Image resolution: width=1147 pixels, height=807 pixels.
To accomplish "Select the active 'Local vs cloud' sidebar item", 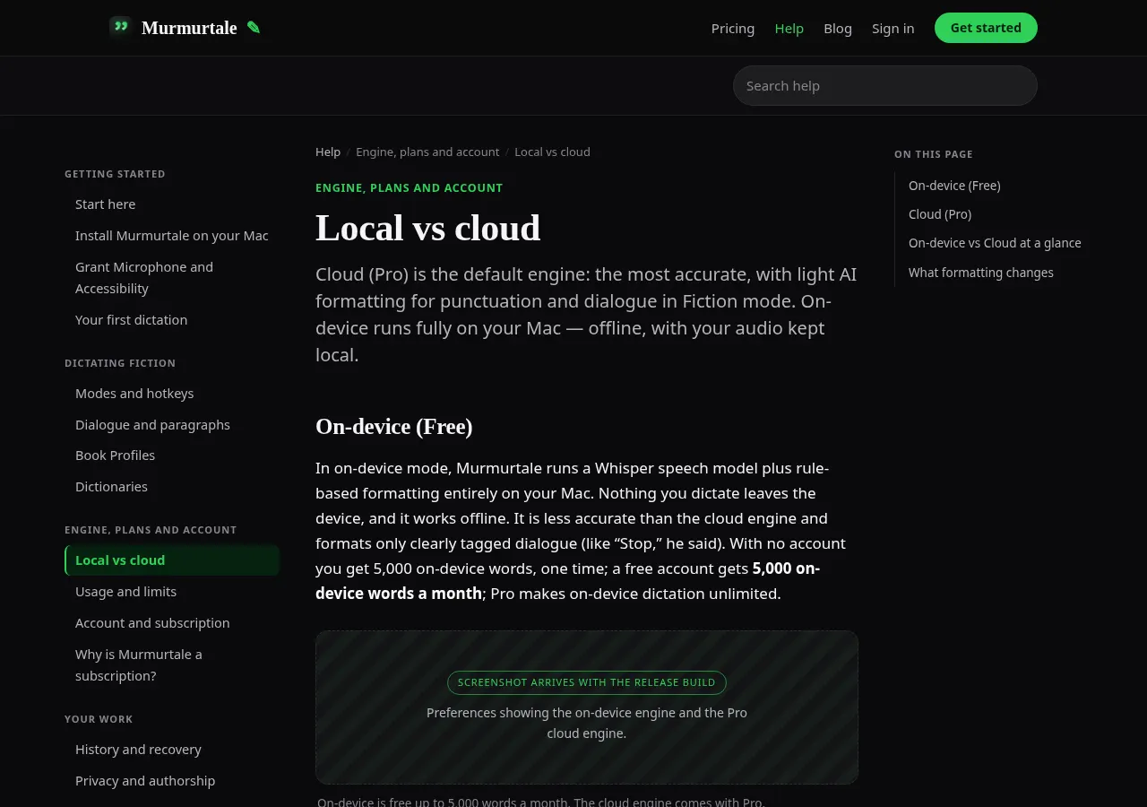I will [x=172, y=560].
